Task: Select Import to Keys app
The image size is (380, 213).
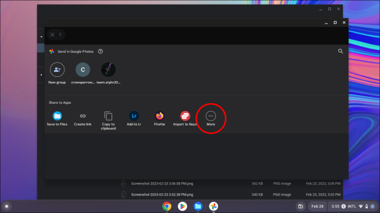Action: click(x=185, y=119)
